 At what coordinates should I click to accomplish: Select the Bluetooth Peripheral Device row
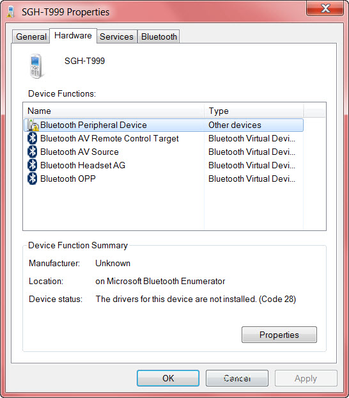coord(164,125)
